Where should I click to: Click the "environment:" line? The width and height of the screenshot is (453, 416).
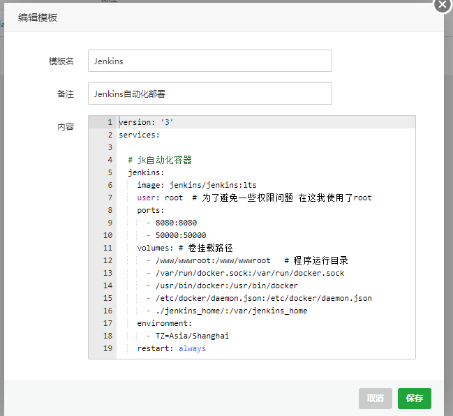(165, 323)
